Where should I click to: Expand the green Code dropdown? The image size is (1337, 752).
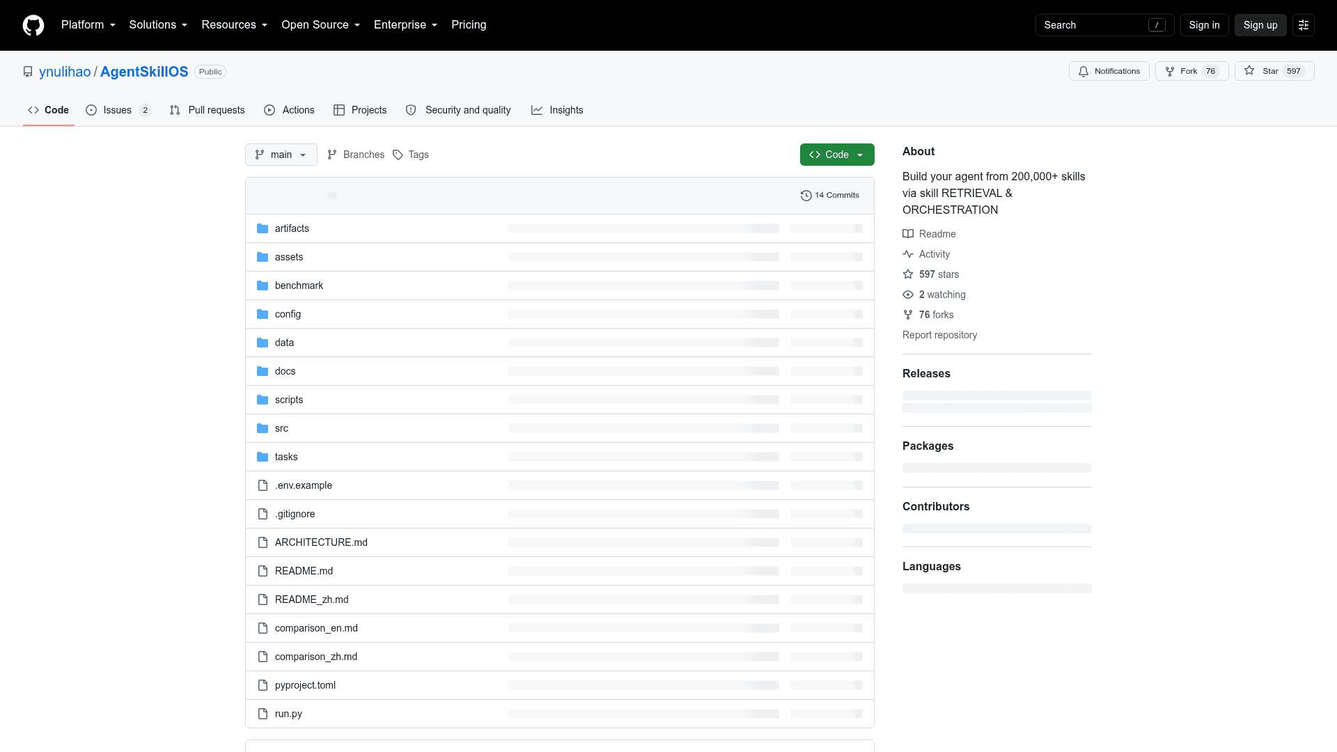pos(837,155)
